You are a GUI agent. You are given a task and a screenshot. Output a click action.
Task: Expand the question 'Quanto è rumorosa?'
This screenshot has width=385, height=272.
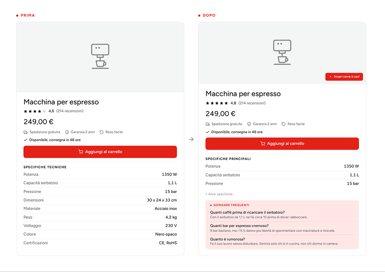point(228,239)
